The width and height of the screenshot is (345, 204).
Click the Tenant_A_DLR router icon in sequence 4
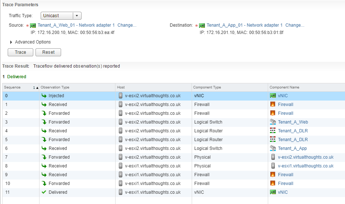[273, 131]
